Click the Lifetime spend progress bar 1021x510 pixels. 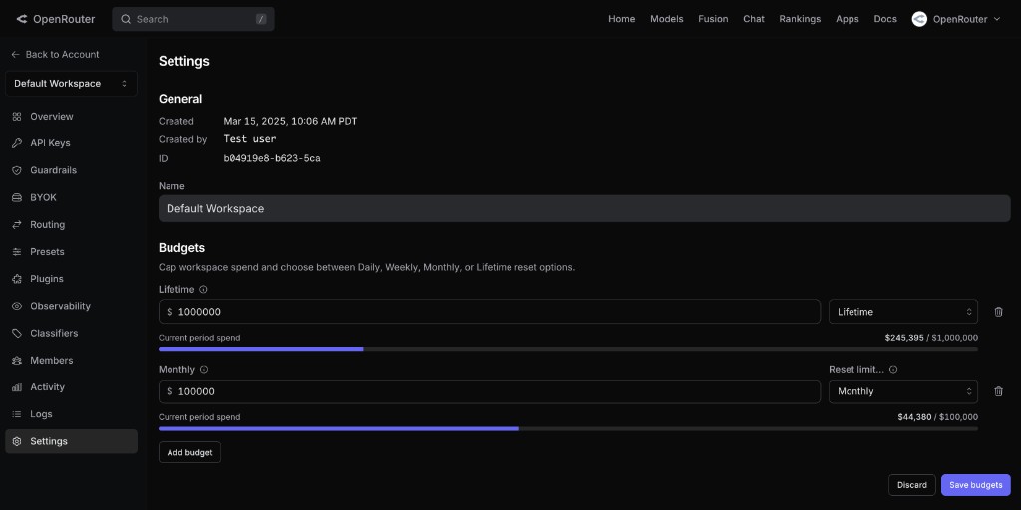coord(568,349)
